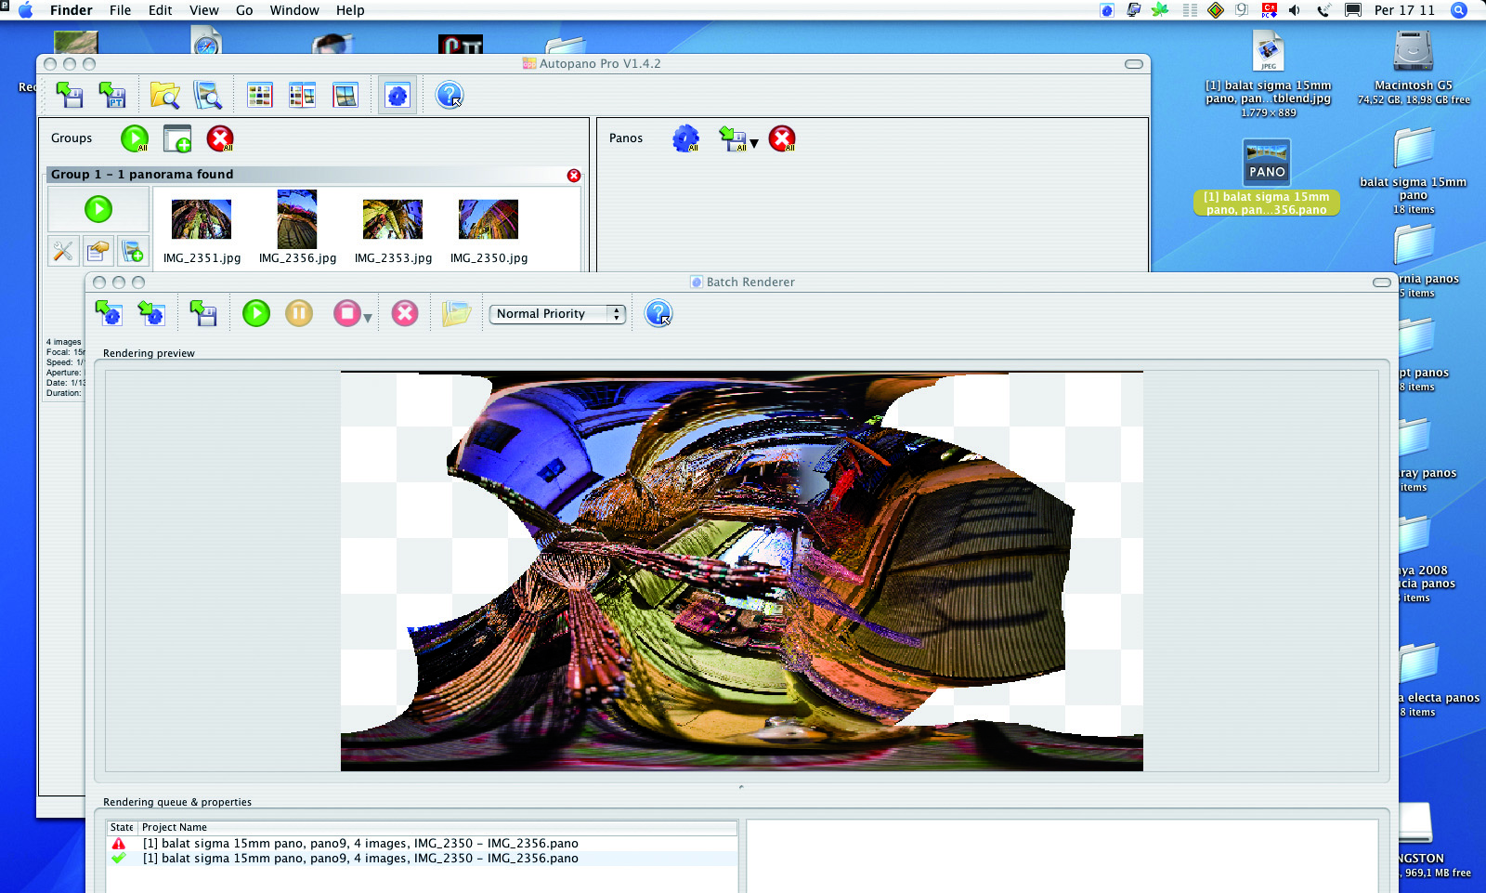Open the Normal Priority dropdown
Viewport: 1486px width, 893px height.
point(557,314)
